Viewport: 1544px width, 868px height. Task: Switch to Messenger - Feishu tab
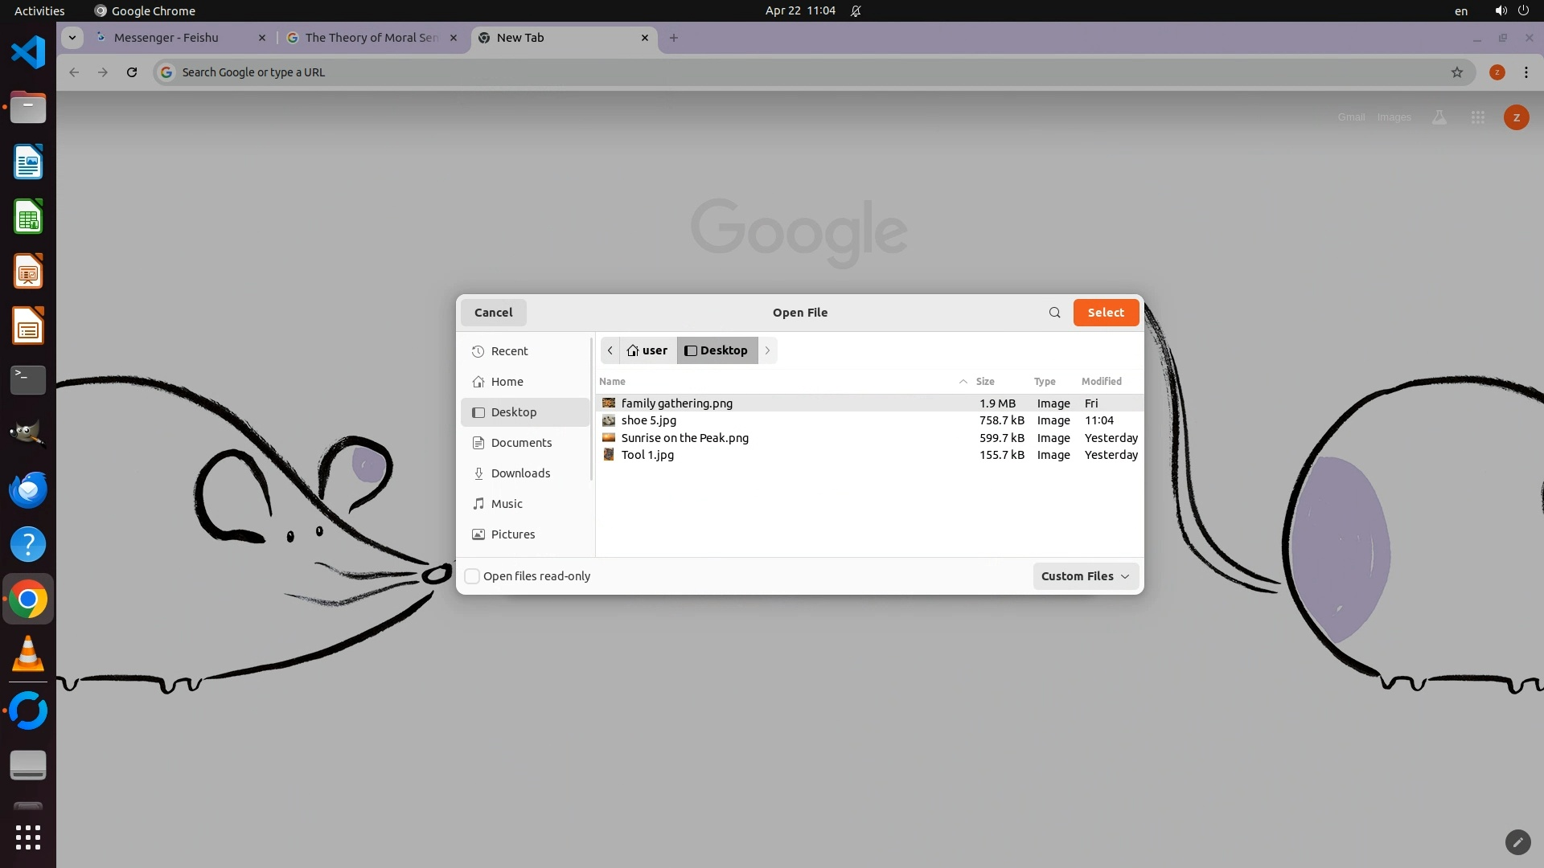point(166,38)
